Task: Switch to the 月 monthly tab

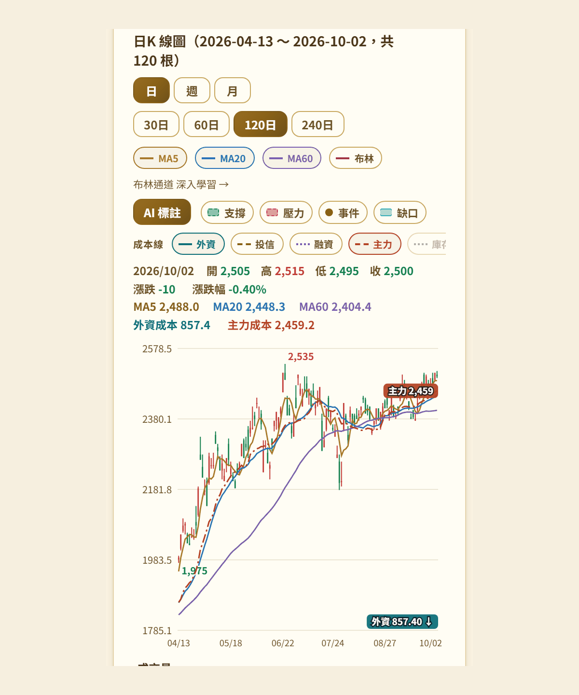Action: point(233,90)
